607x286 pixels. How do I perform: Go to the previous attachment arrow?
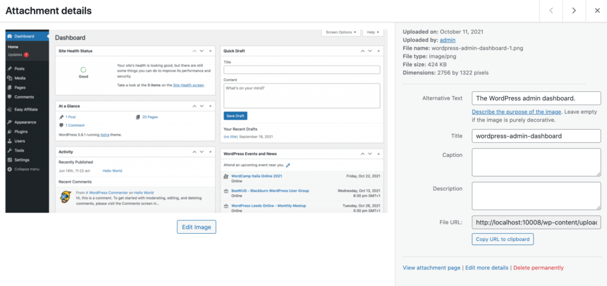click(551, 11)
